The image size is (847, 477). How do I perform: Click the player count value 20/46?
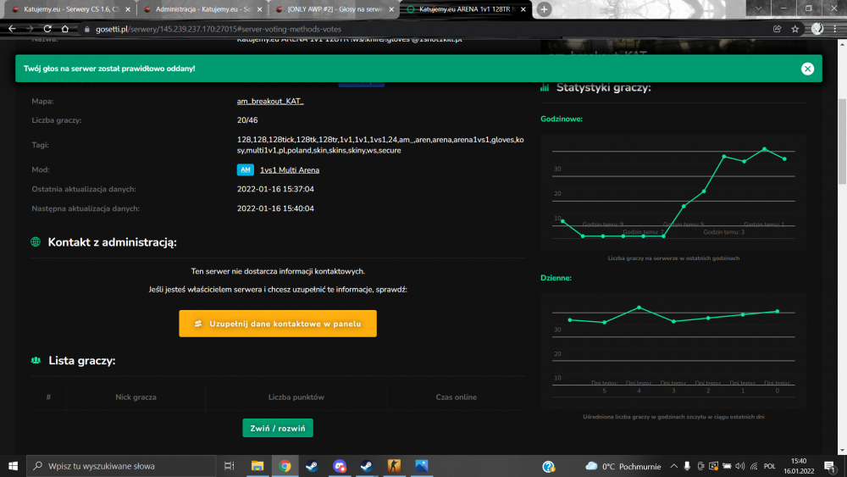(x=247, y=120)
